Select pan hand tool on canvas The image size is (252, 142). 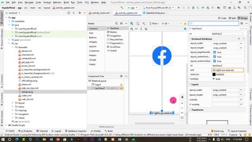182,97
